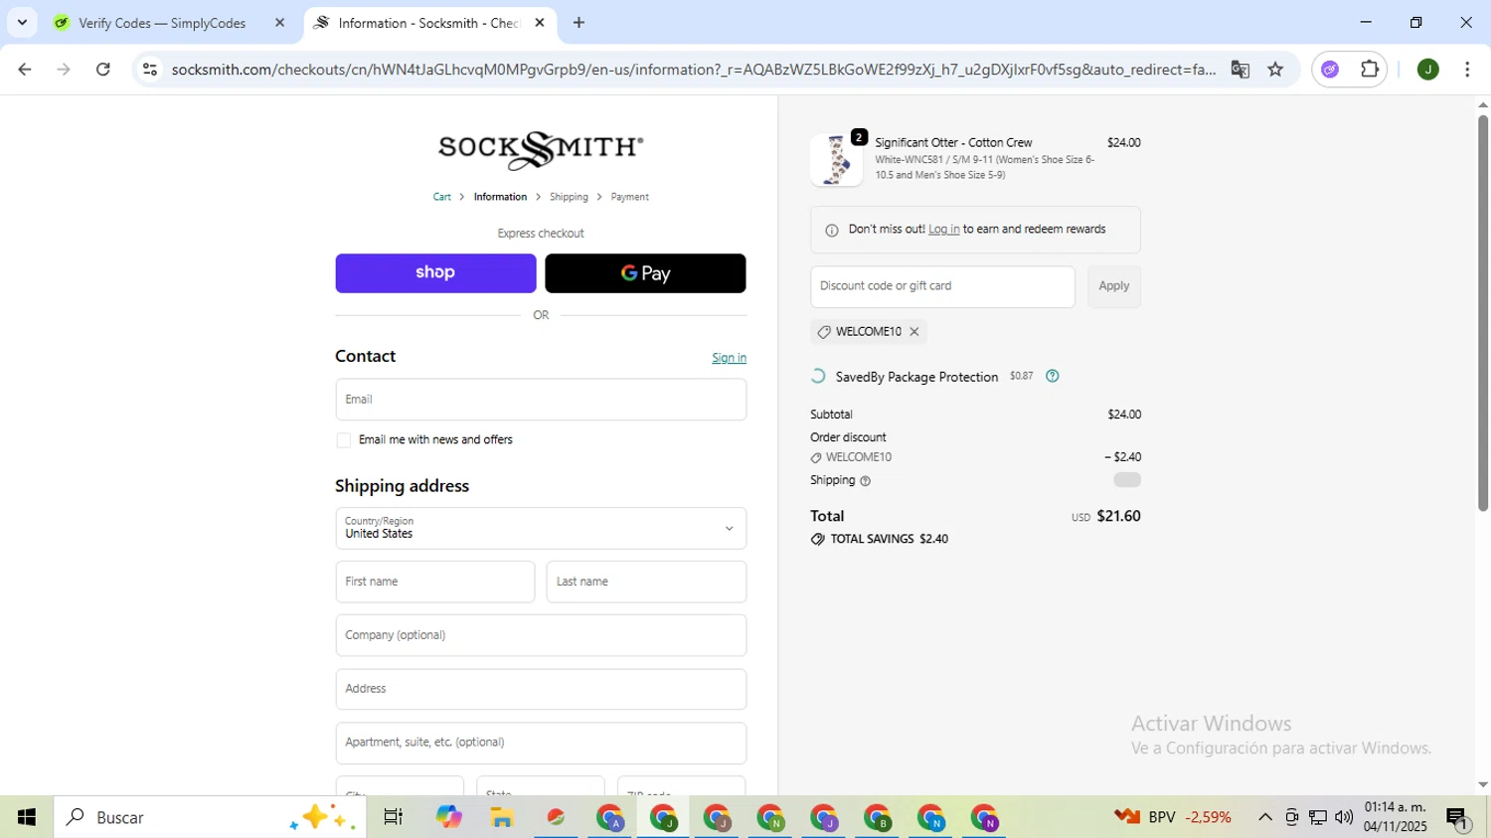The width and height of the screenshot is (1491, 838).
Task: Click the translate page icon
Action: click(x=1241, y=69)
